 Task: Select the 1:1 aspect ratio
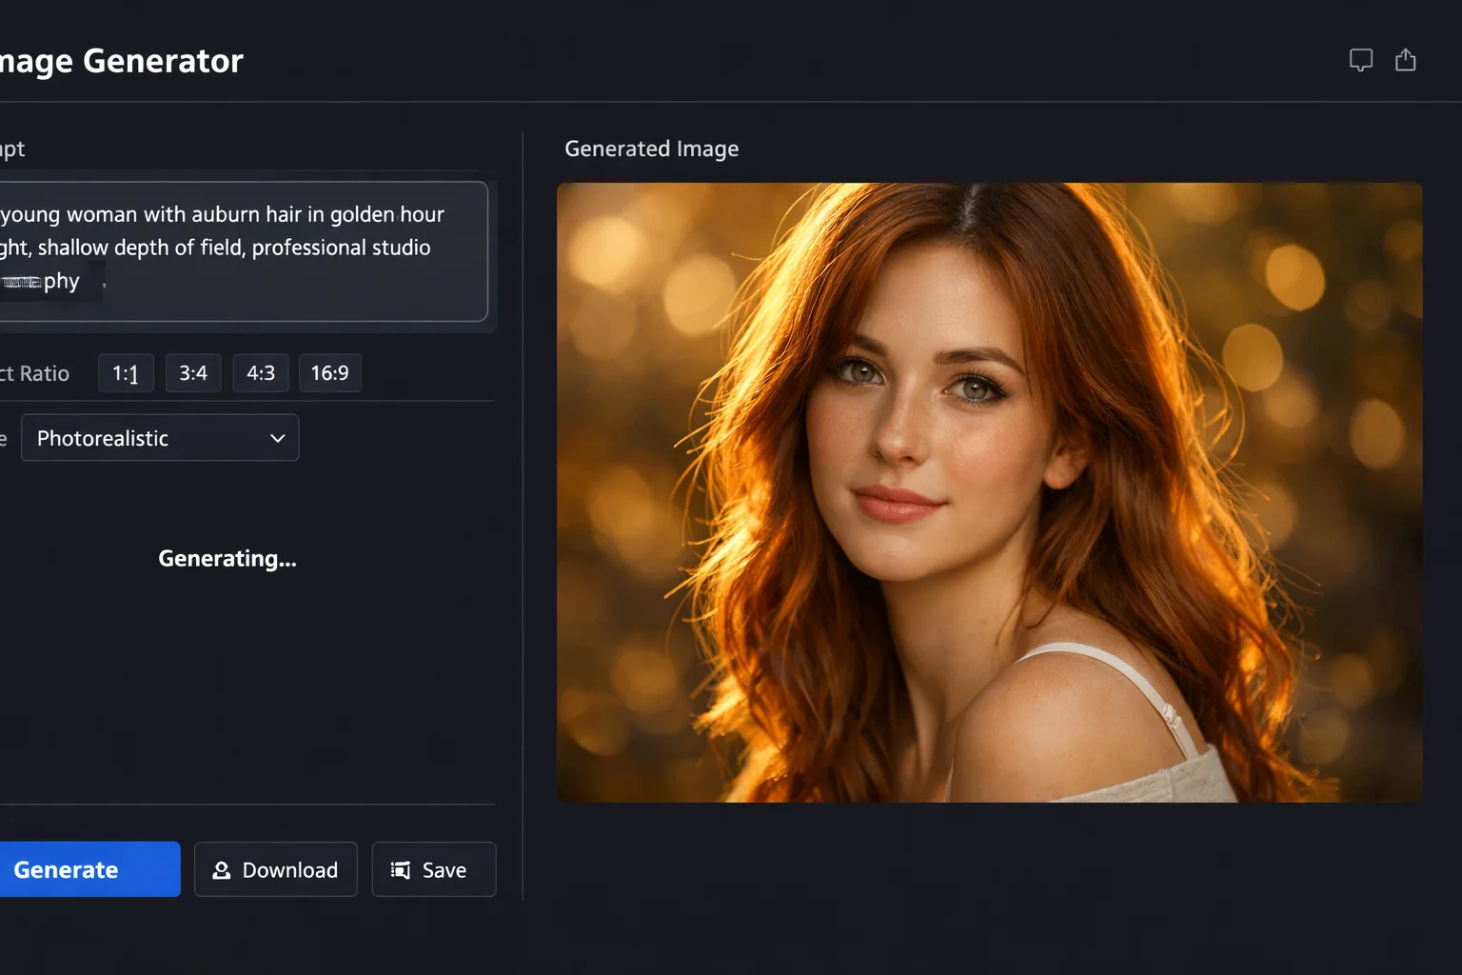point(125,372)
